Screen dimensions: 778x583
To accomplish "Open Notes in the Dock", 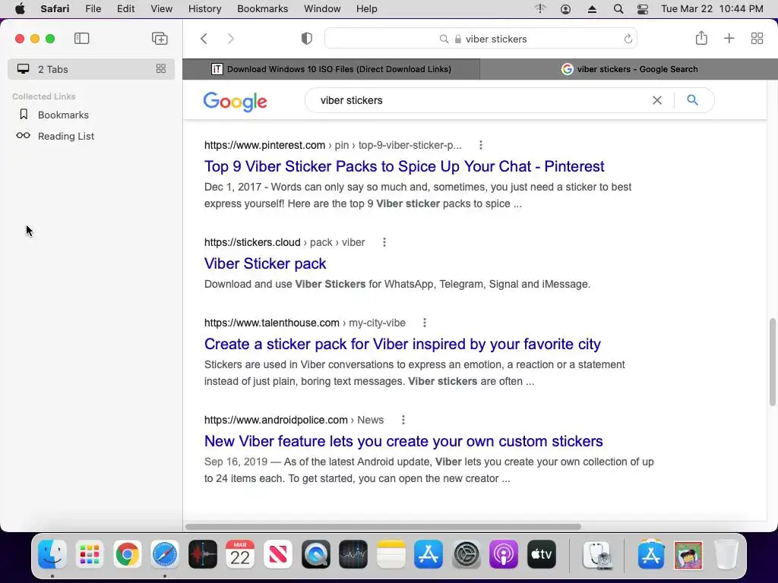I will [391, 553].
